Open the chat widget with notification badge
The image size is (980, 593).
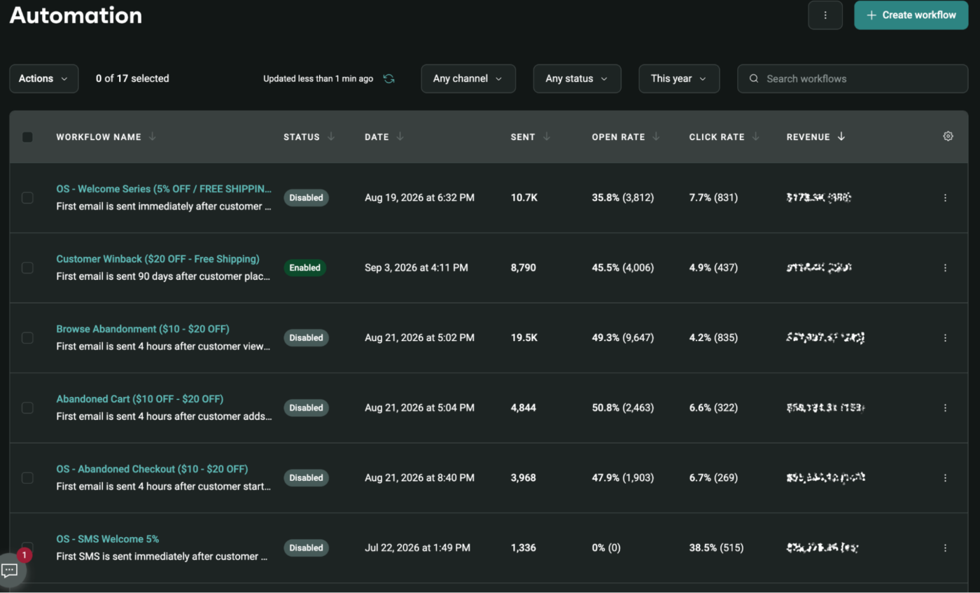point(10,569)
